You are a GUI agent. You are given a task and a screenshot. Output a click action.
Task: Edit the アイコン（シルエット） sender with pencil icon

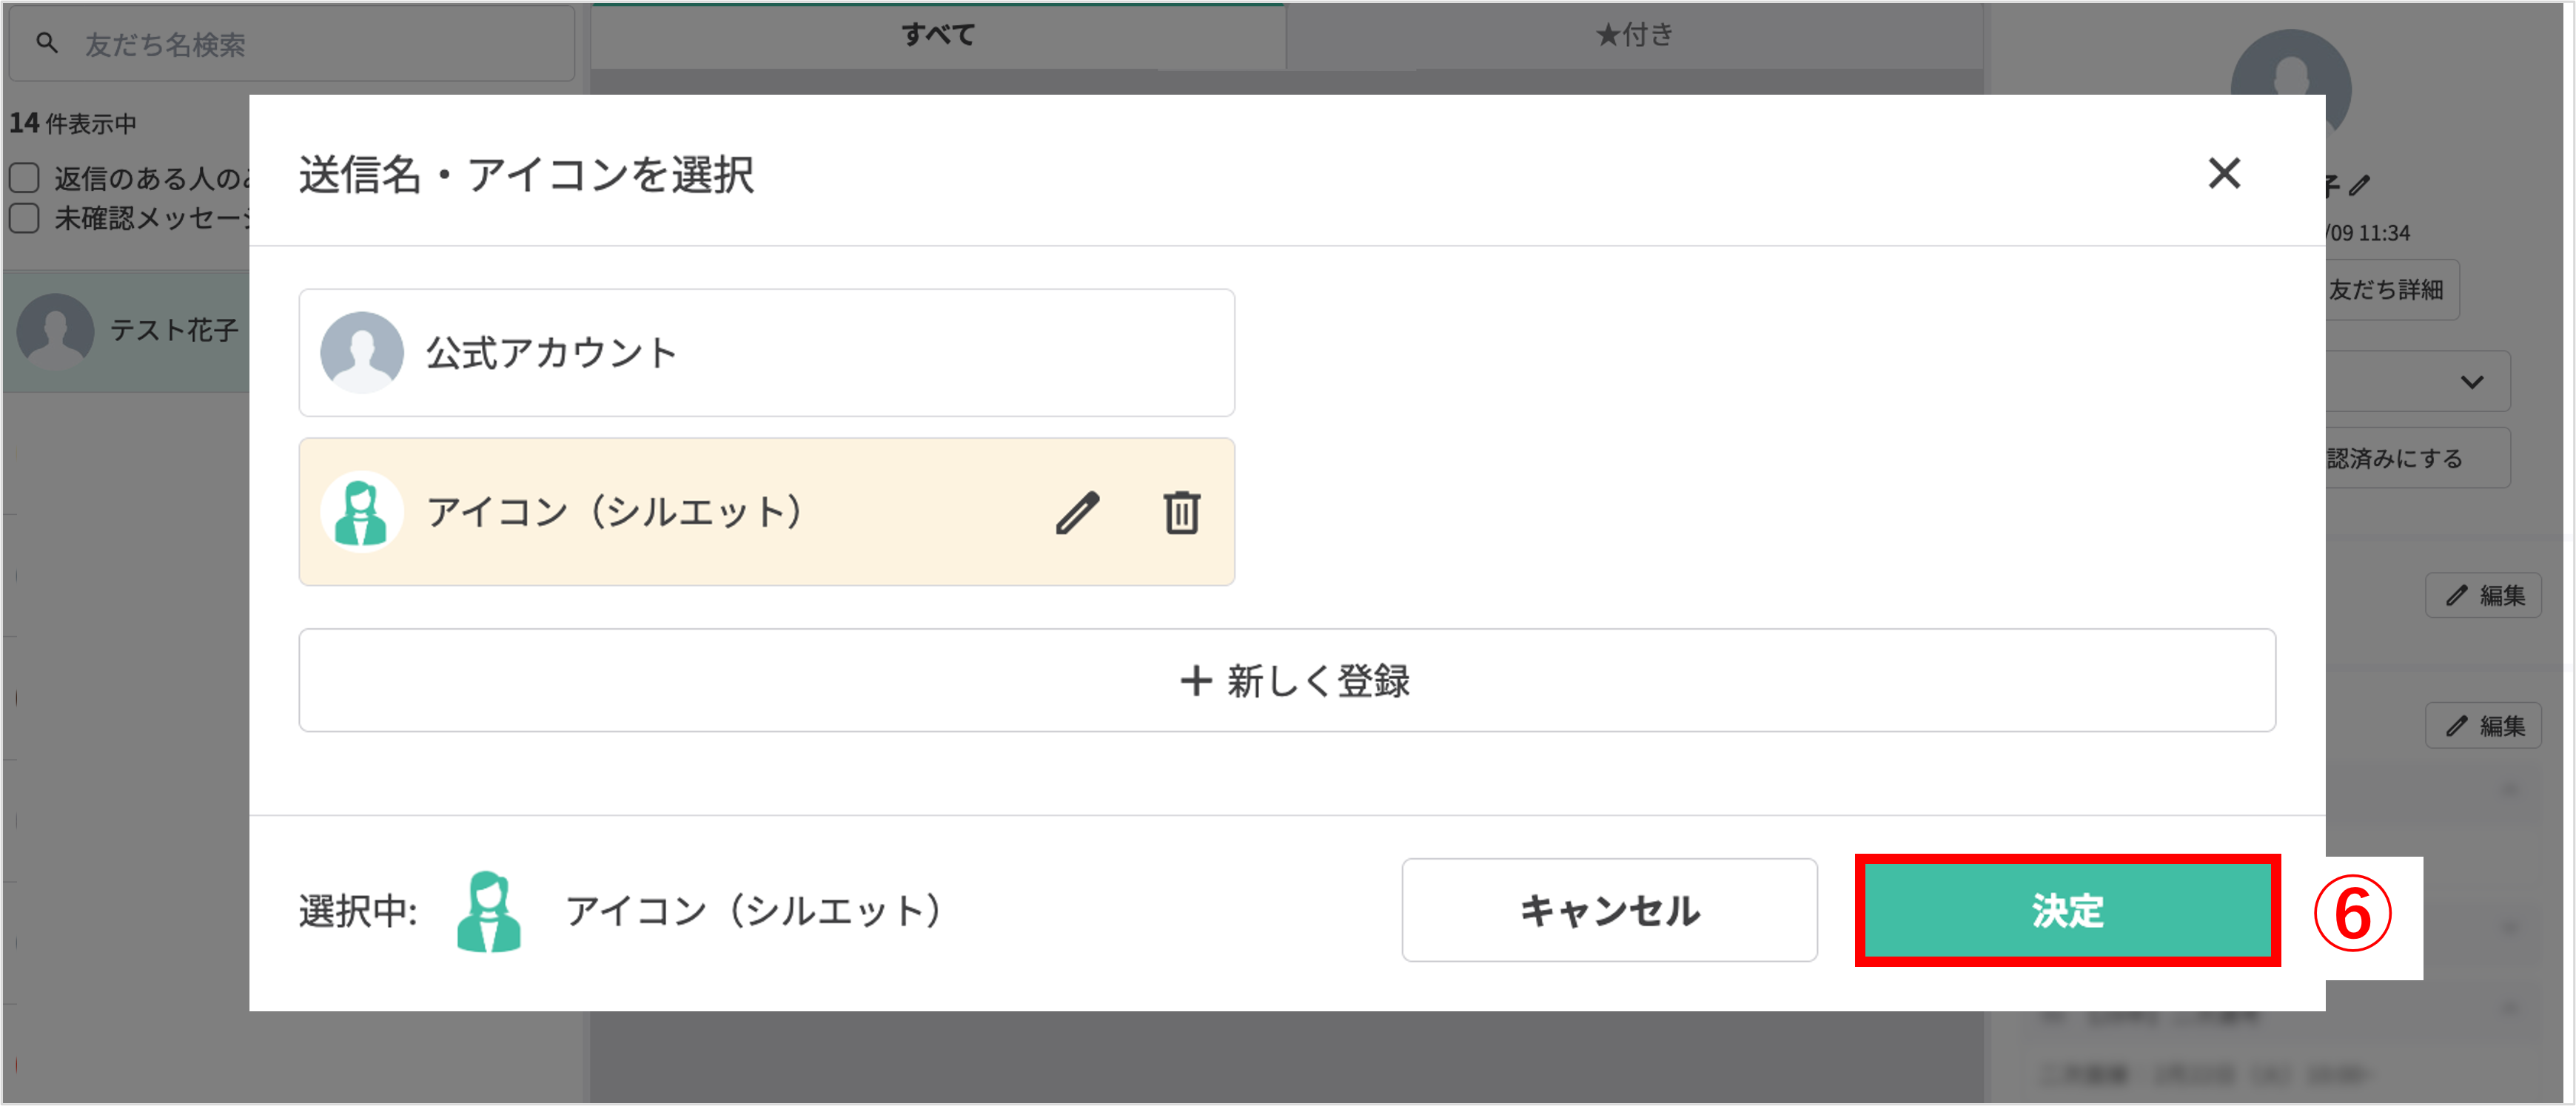coord(1078,513)
